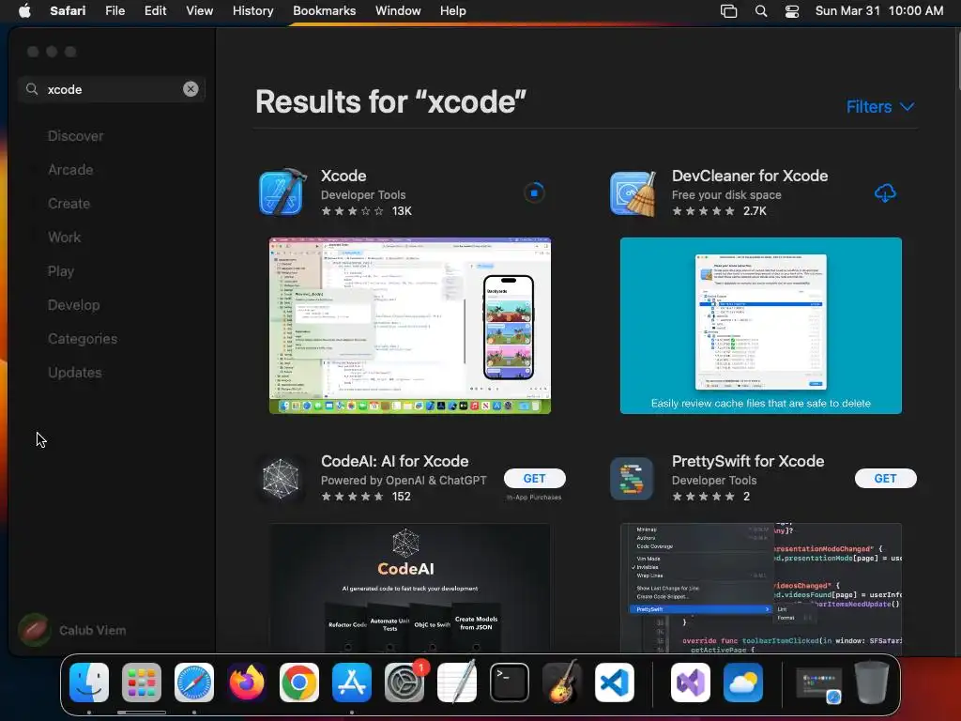Open Launchpad from the Dock
The height and width of the screenshot is (721, 961).
[x=142, y=683]
